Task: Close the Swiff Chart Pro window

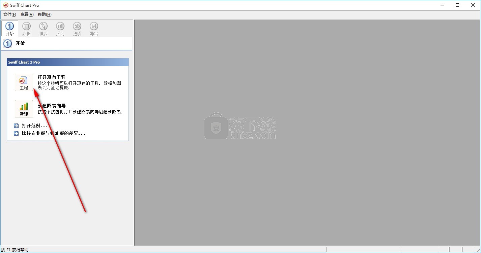Action: point(473,5)
